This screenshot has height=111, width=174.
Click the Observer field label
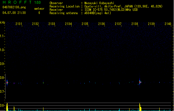[x=56, y=3]
